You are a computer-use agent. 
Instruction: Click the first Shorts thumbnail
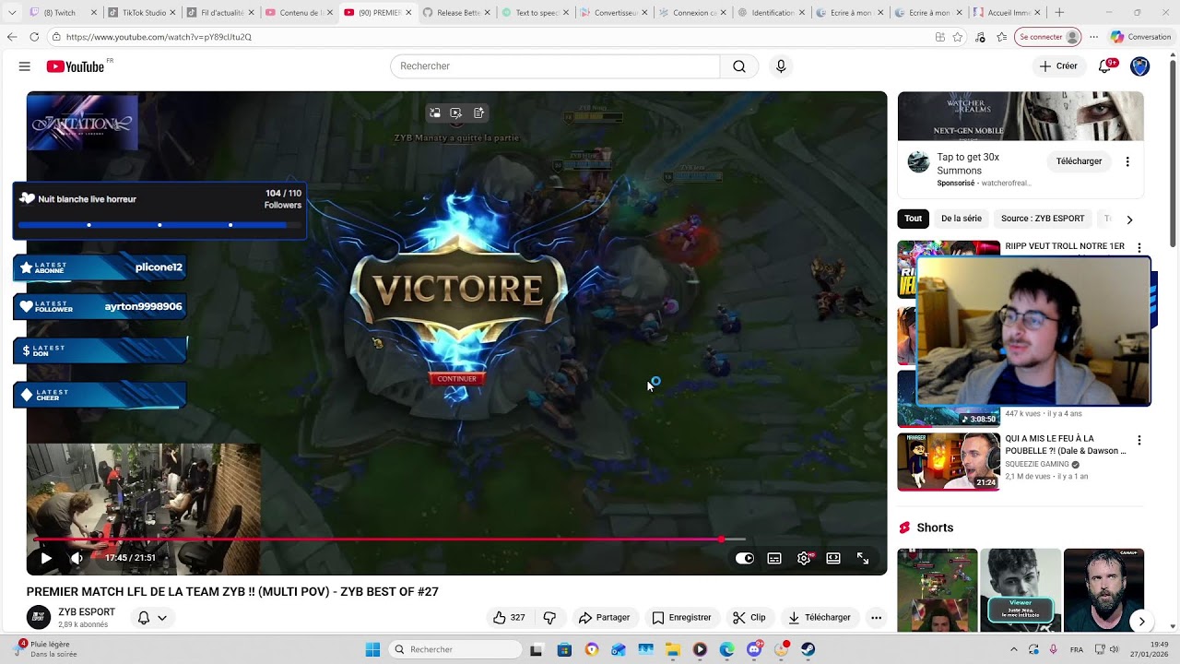(938, 590)
